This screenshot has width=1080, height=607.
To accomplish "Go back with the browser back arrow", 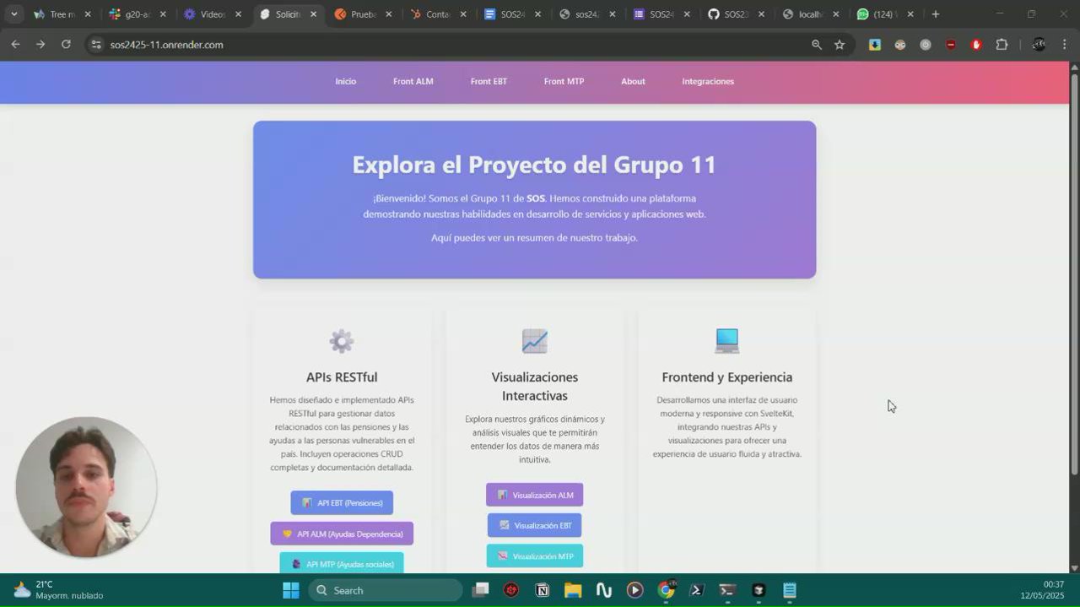I will click(x=15, y=45).
